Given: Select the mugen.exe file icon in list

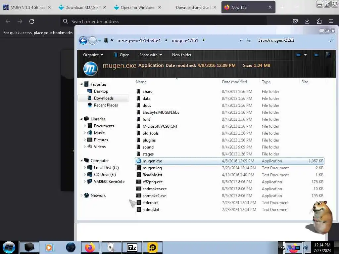Looking at the screenshot, I should point(139,161).
